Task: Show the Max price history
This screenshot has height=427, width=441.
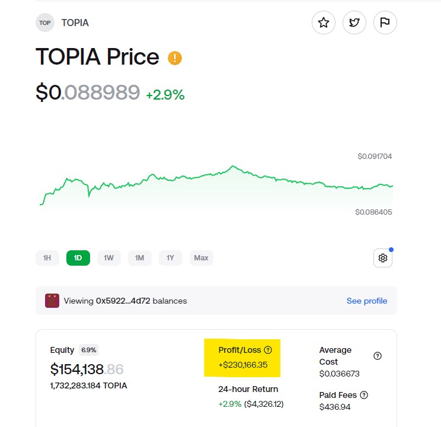Action: click(202, 258)
